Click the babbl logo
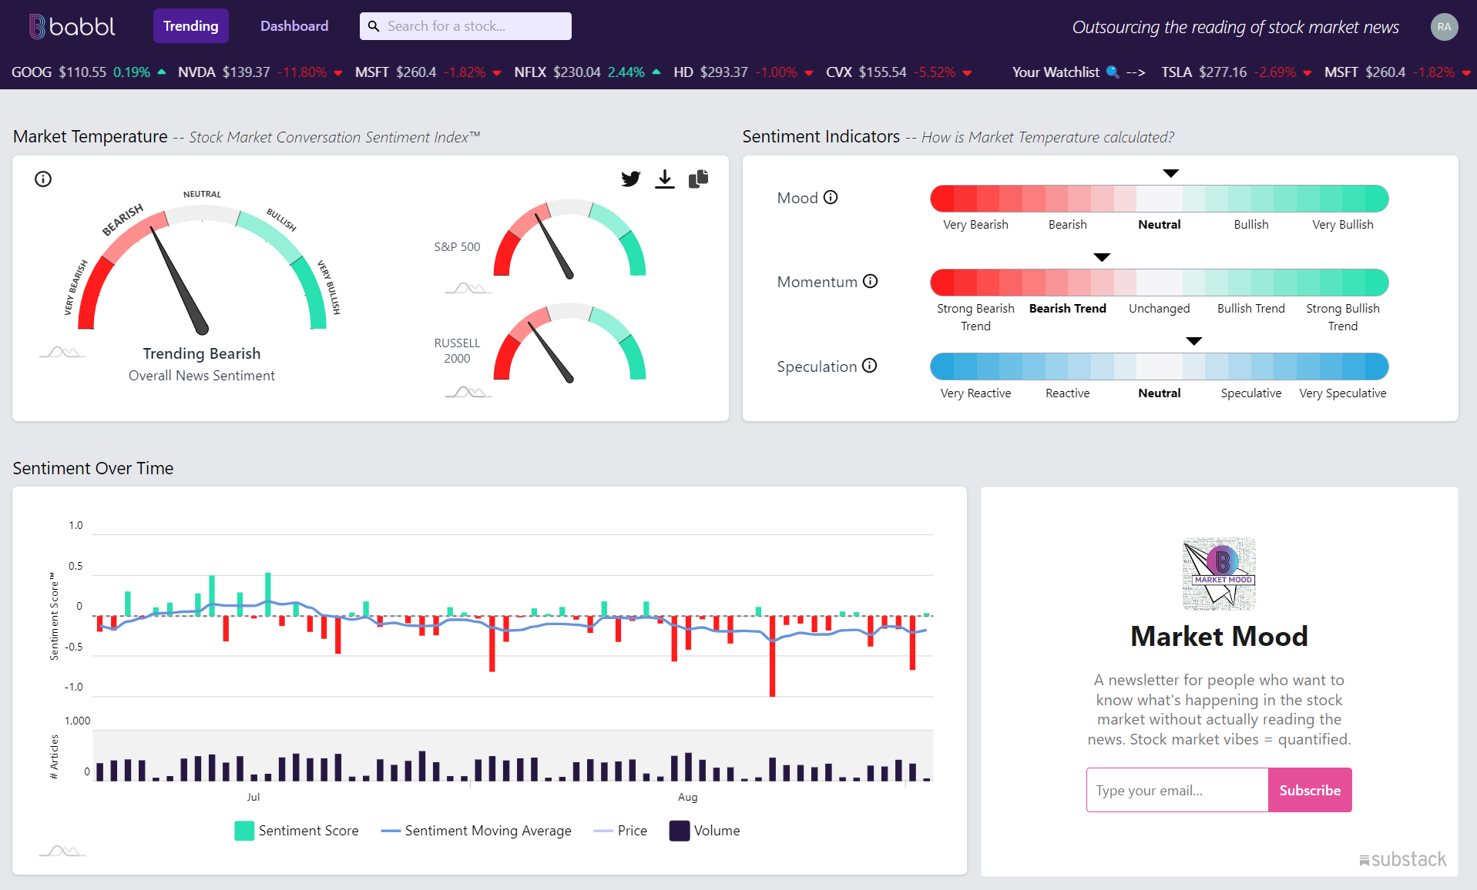1477x890 pixels. [72, 26]
